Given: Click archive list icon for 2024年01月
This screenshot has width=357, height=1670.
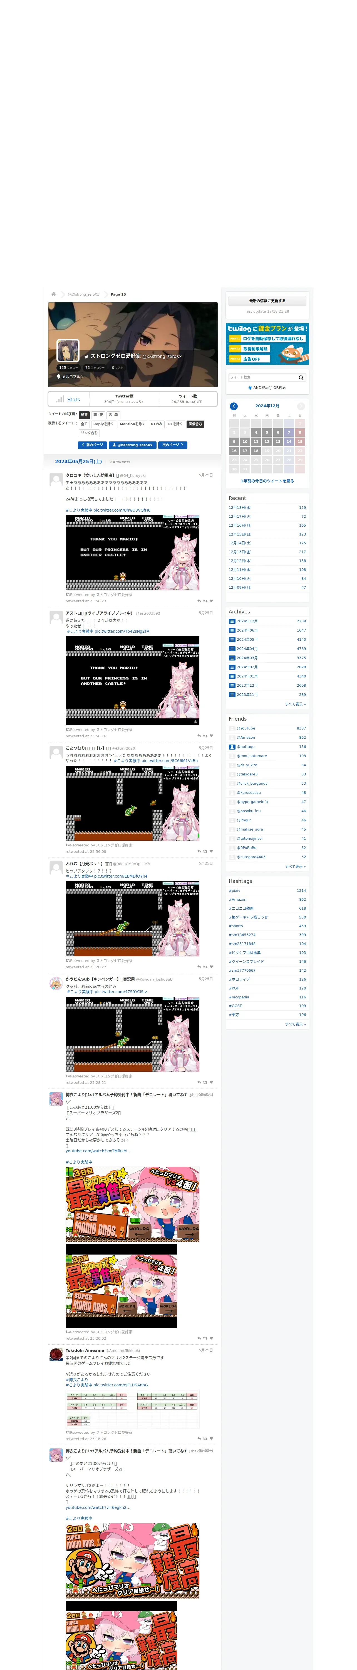Looking at the screenshot, I should (x=232, y=676).
